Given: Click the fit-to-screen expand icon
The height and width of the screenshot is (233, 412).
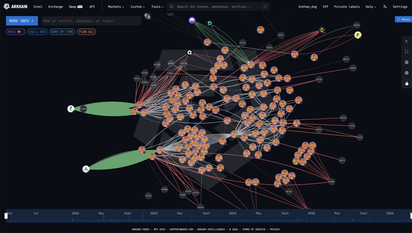Looking at the screenshot, I should point(407,52).
